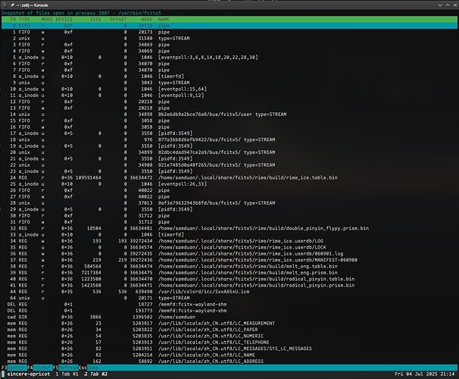Select the SYS_LC_MESSAGES locale row
This screenshot has height=379, width=459.
[x=229, y=349]
